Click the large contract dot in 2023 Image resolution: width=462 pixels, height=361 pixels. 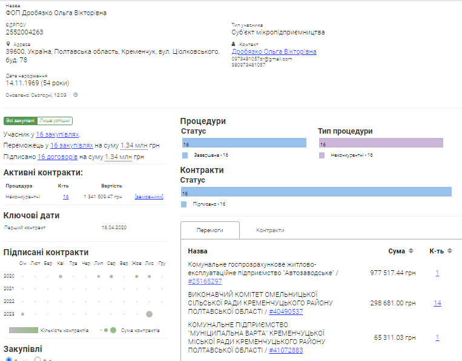(x=149, y=314)
